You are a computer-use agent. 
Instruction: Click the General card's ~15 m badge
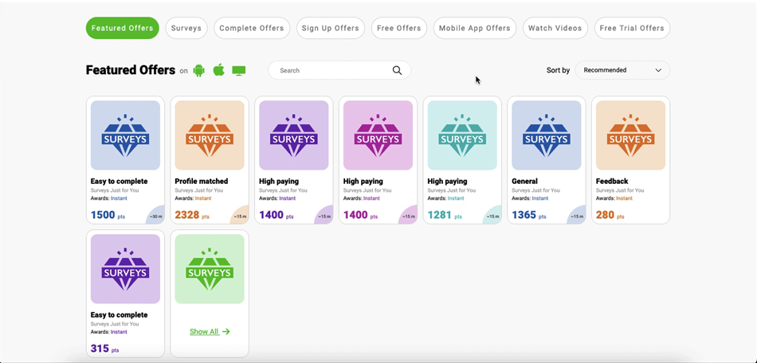pos(577,216)
